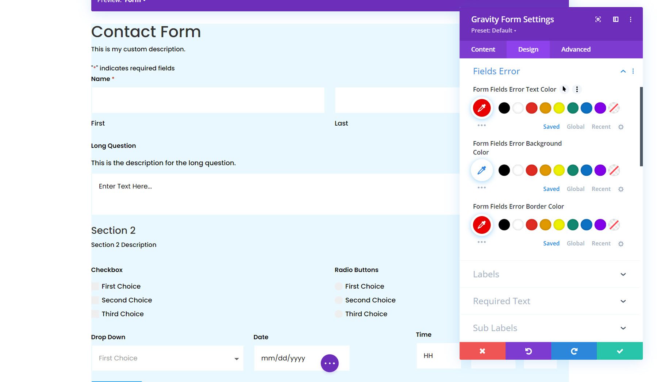Open the gear settings beside Error Text Color
657x382 pixels.
[621, 127]
